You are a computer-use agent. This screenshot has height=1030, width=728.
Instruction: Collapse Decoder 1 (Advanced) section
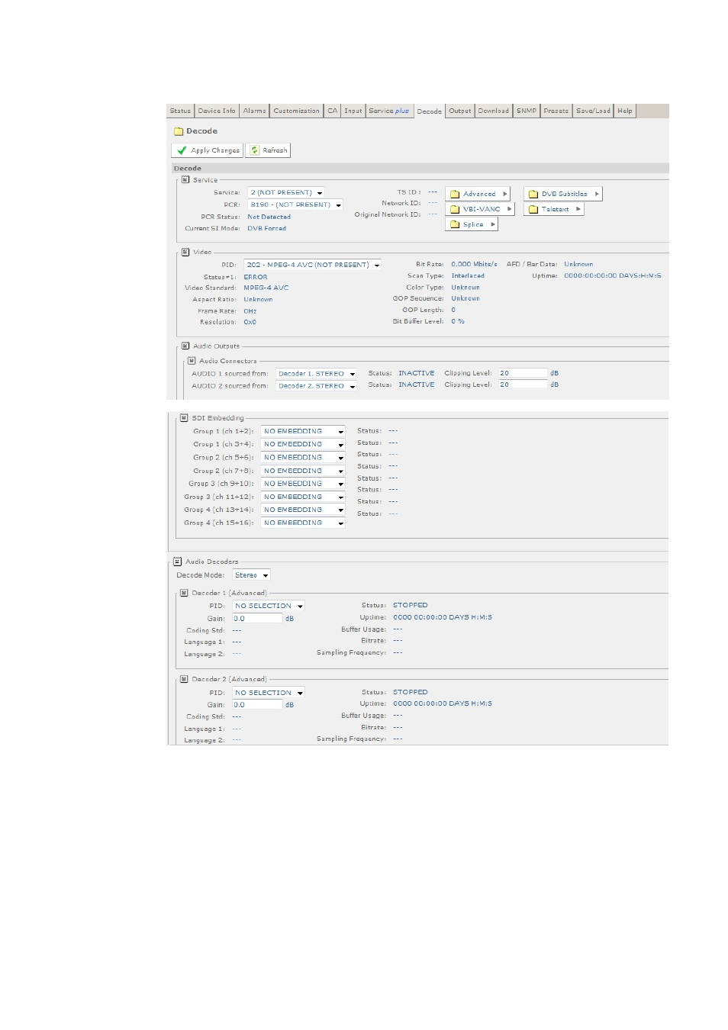[184, 593]
